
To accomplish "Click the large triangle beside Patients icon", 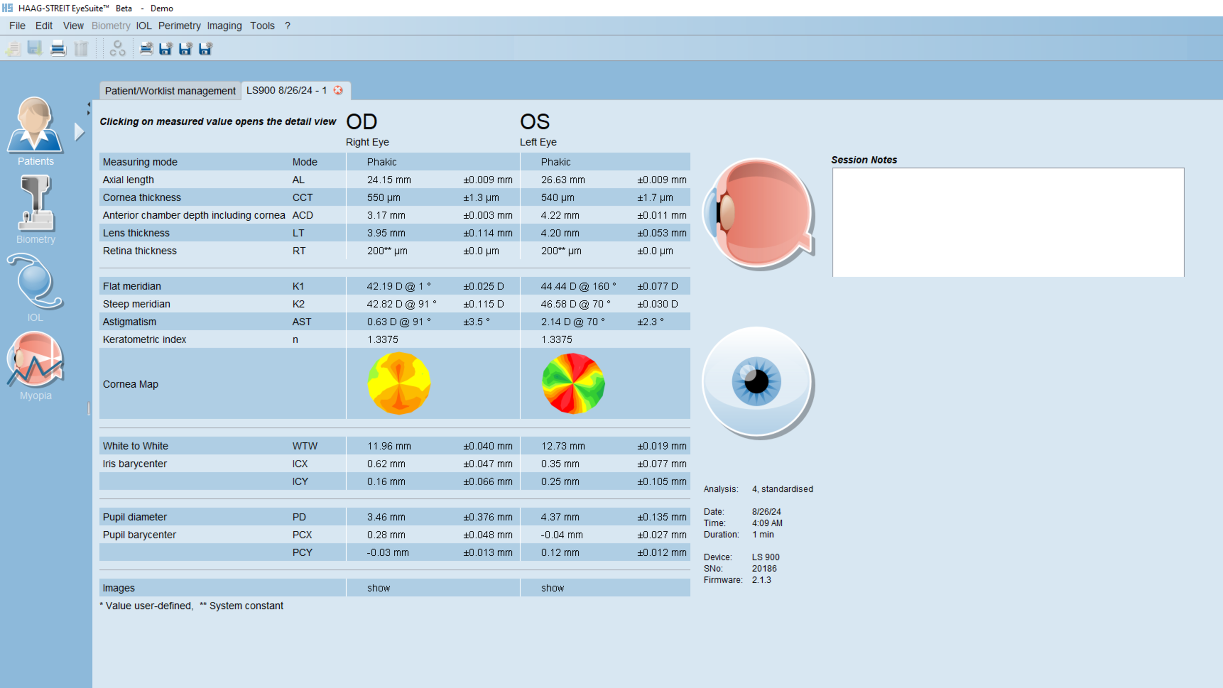I will (79, 131).
